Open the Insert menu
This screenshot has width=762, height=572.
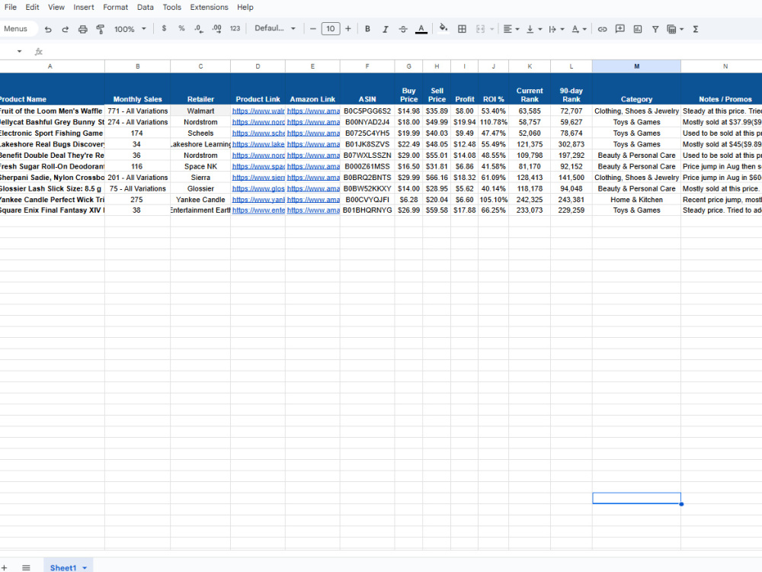click(84, 8)
